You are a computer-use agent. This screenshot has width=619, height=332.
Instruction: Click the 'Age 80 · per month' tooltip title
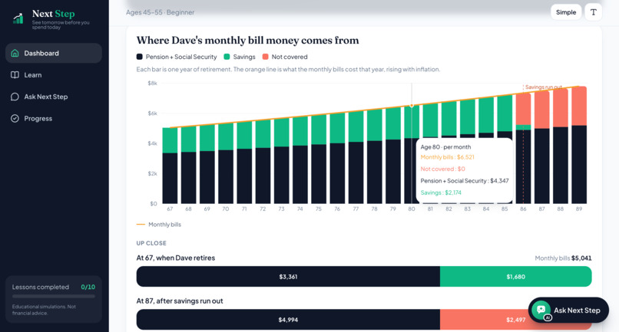click(445, 146)
